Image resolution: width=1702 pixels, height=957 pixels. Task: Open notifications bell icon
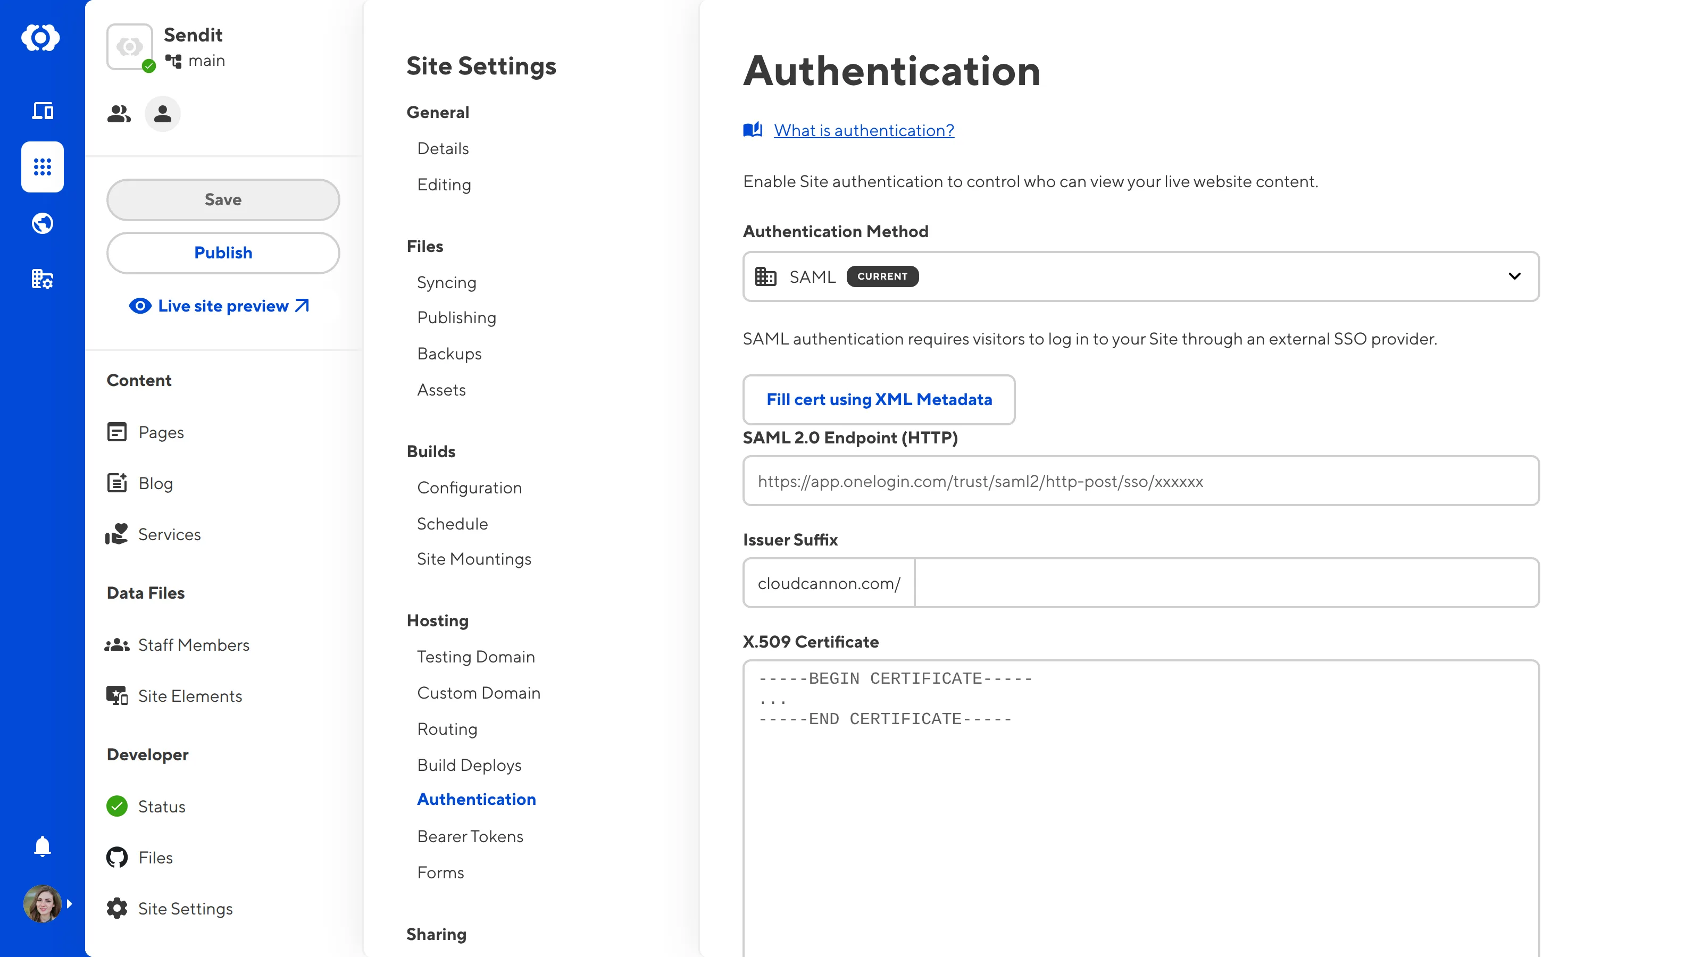pyautogui.click(x=43, y=846)
